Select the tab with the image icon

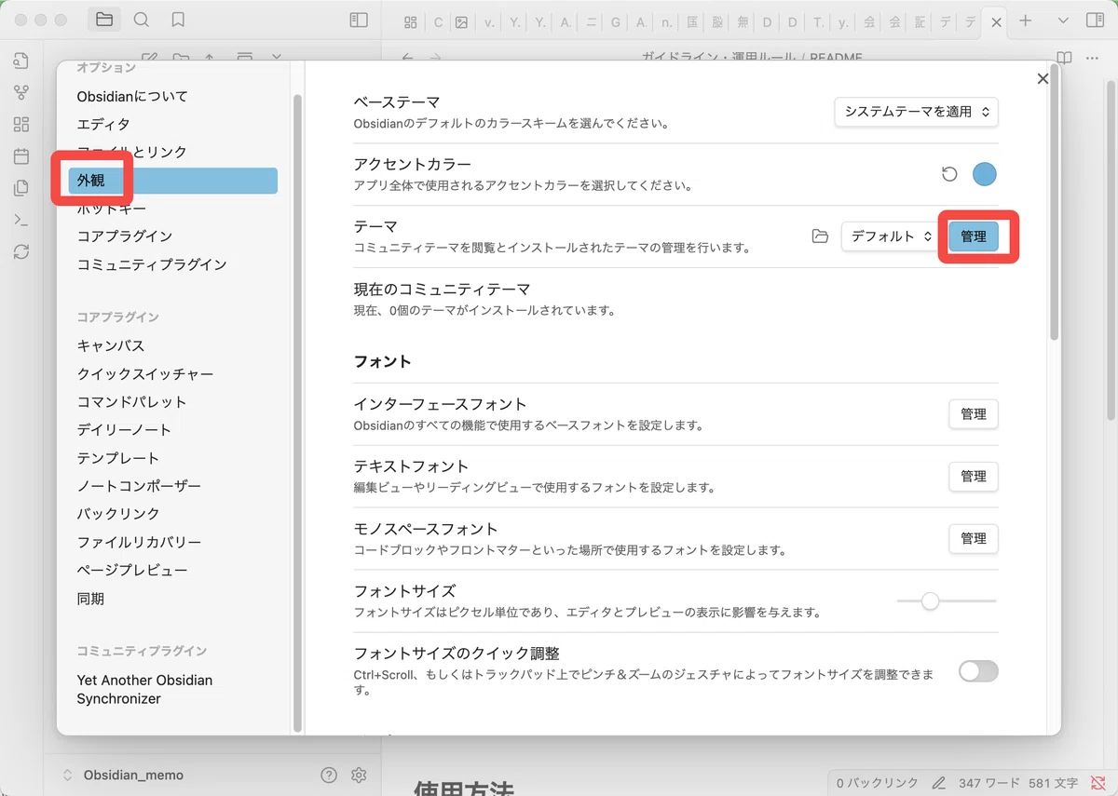[461, 22]
